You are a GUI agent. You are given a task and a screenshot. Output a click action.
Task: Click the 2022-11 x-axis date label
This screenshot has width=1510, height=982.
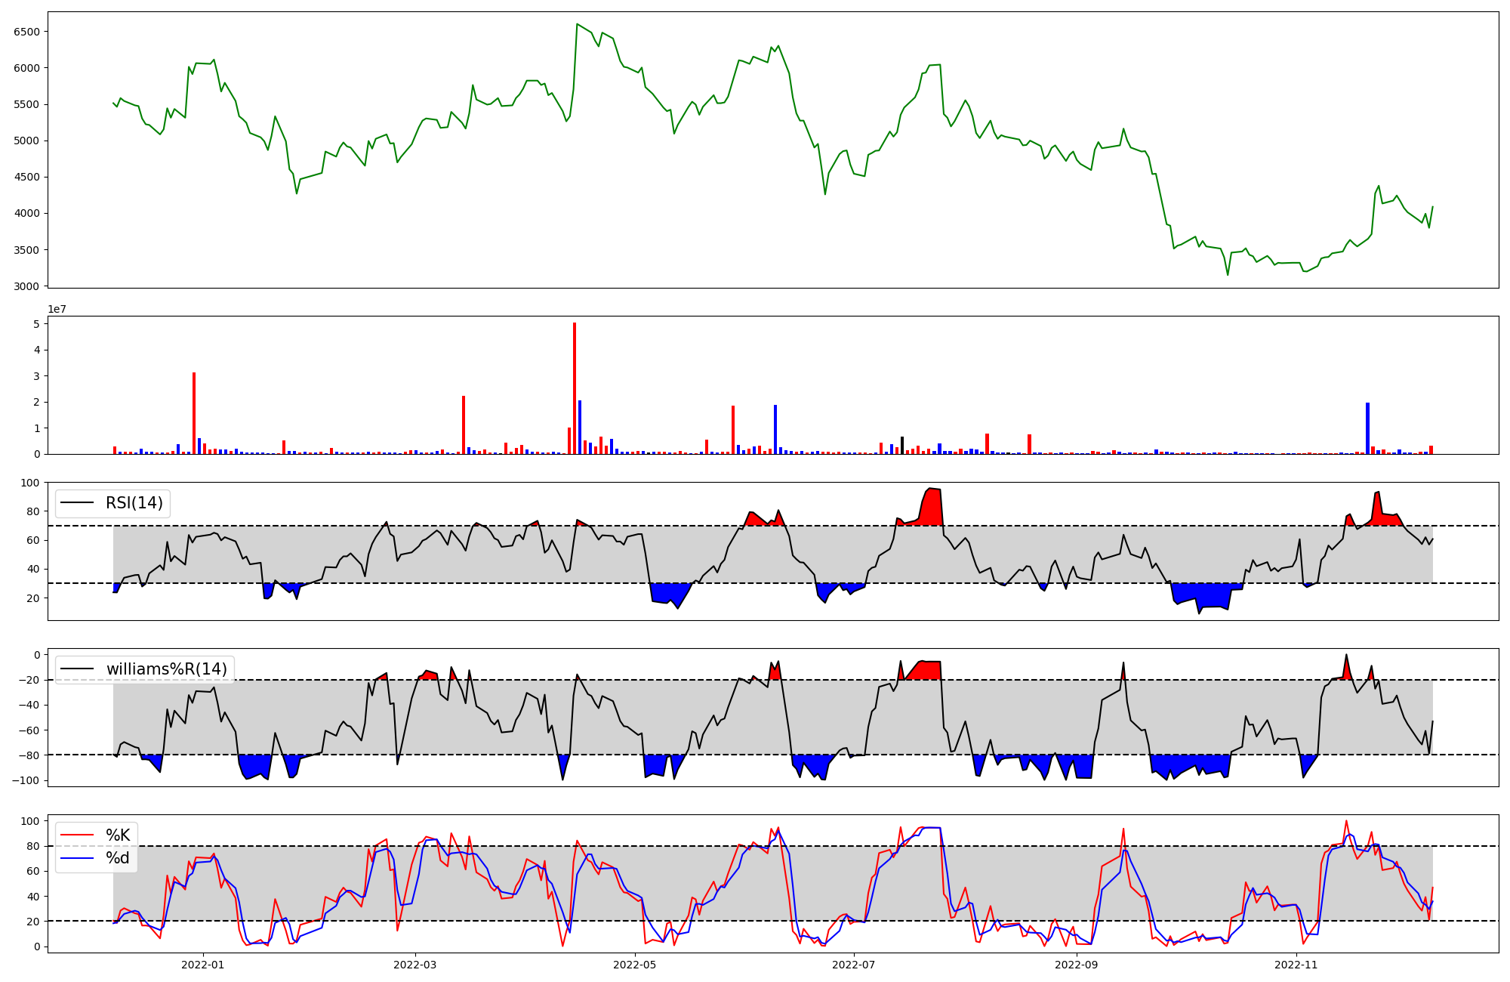point(1296,965)
